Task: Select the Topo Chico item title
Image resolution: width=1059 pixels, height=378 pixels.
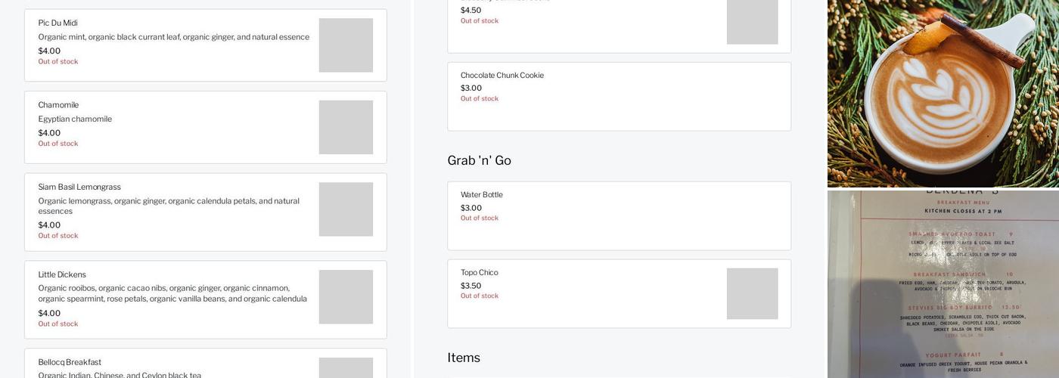Action: click(x=480, y=273)
